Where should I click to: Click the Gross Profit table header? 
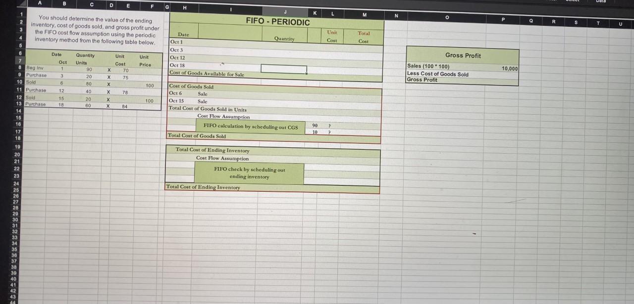[x=463, y=55]
